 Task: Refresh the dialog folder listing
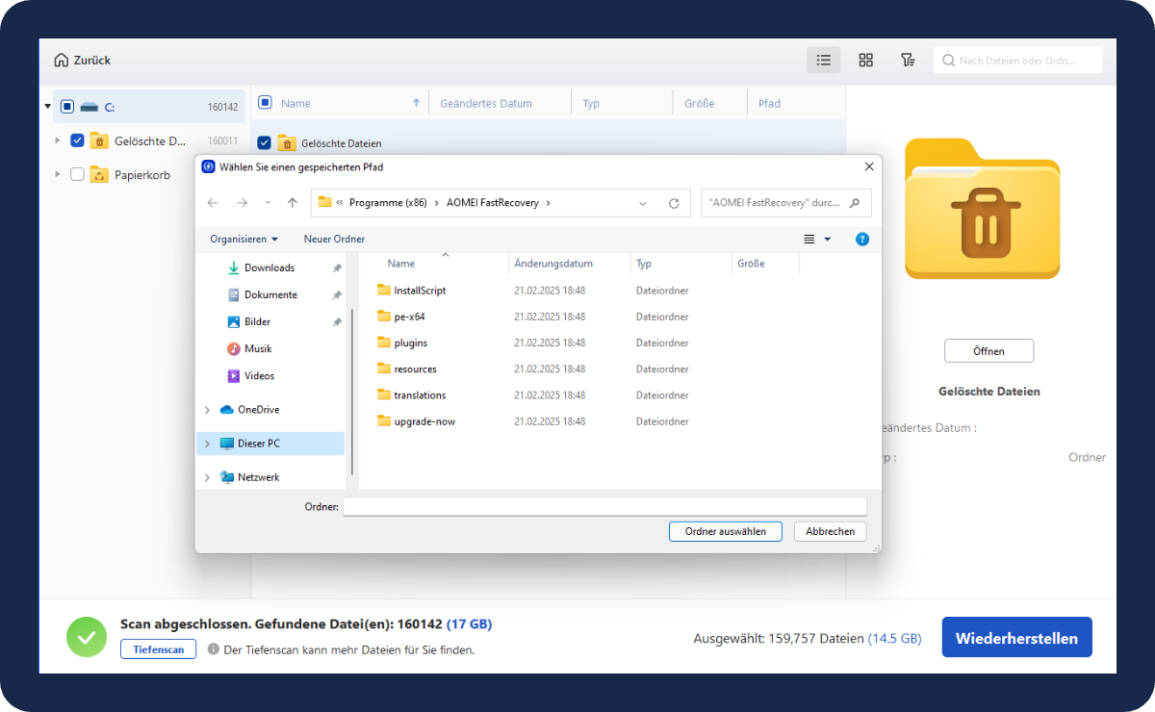(674, 203)
